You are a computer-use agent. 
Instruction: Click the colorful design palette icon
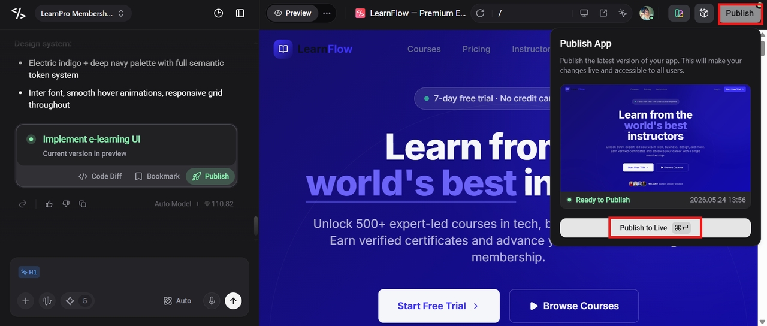[679, 13]
